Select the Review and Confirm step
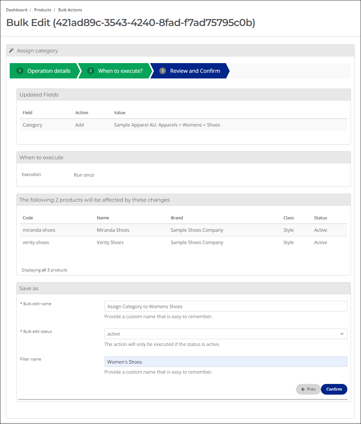The image size is (361, 424). [x=190, y=71]
